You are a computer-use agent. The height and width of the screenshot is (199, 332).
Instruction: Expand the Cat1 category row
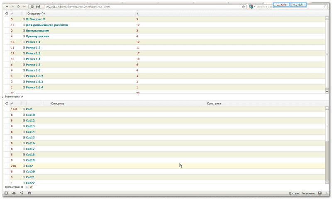pos(24,109)
